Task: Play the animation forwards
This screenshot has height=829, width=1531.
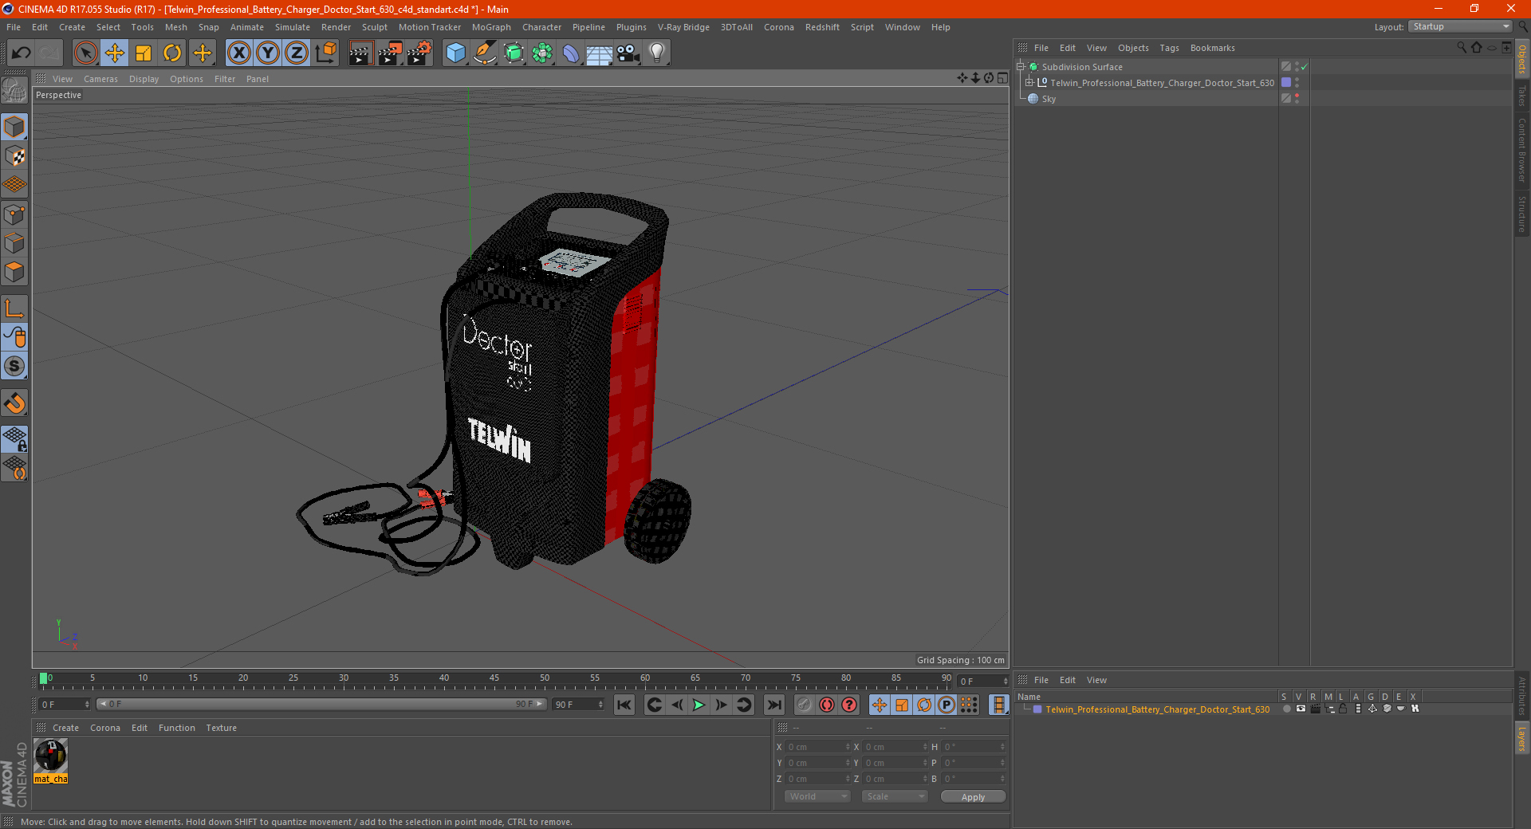Action: 699,705
